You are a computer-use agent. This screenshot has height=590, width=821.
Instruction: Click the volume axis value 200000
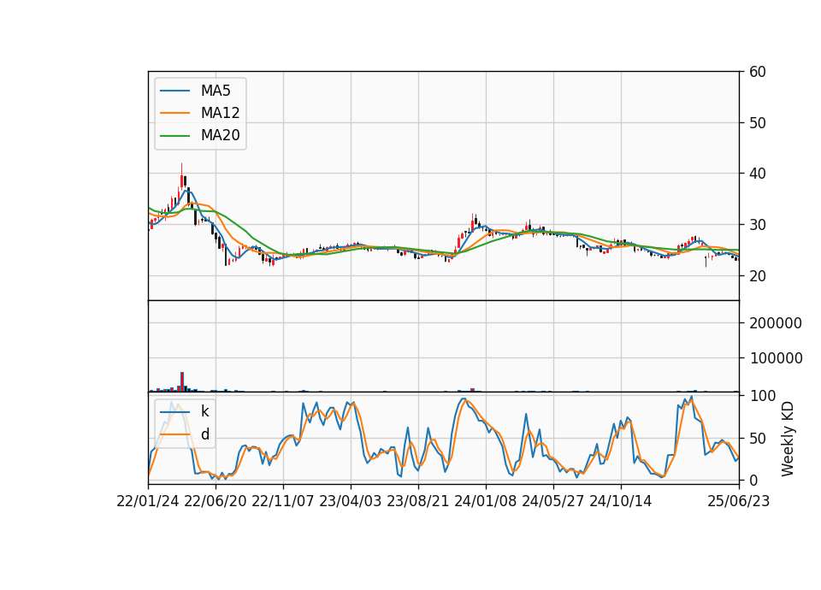click(x=776, y=323)
